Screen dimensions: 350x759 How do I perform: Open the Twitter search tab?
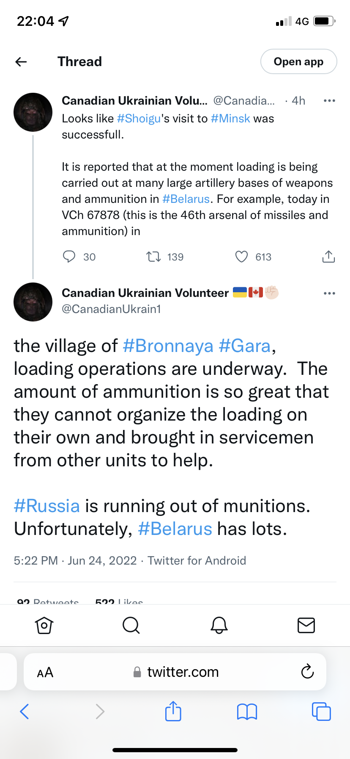click(x=131, y=625)
